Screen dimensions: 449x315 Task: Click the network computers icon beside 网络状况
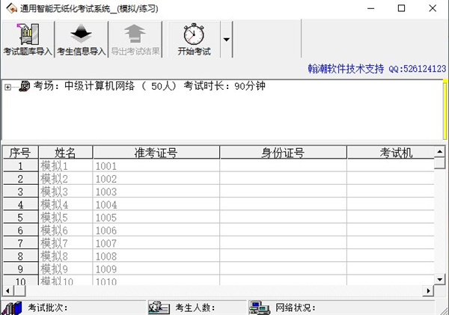tap(260, 308)
